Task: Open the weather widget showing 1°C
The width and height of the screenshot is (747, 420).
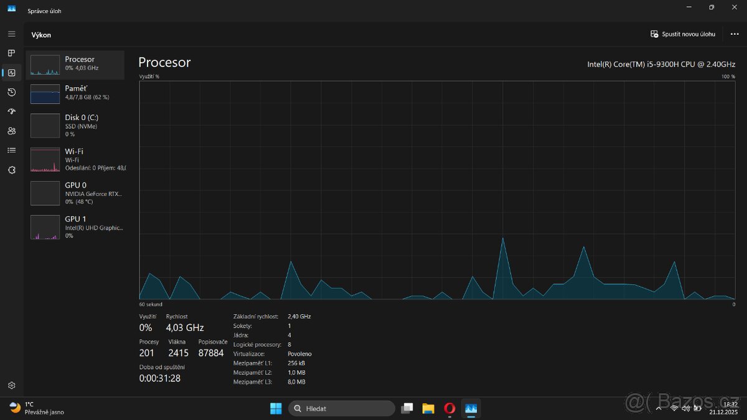Action: coord(37,408)
